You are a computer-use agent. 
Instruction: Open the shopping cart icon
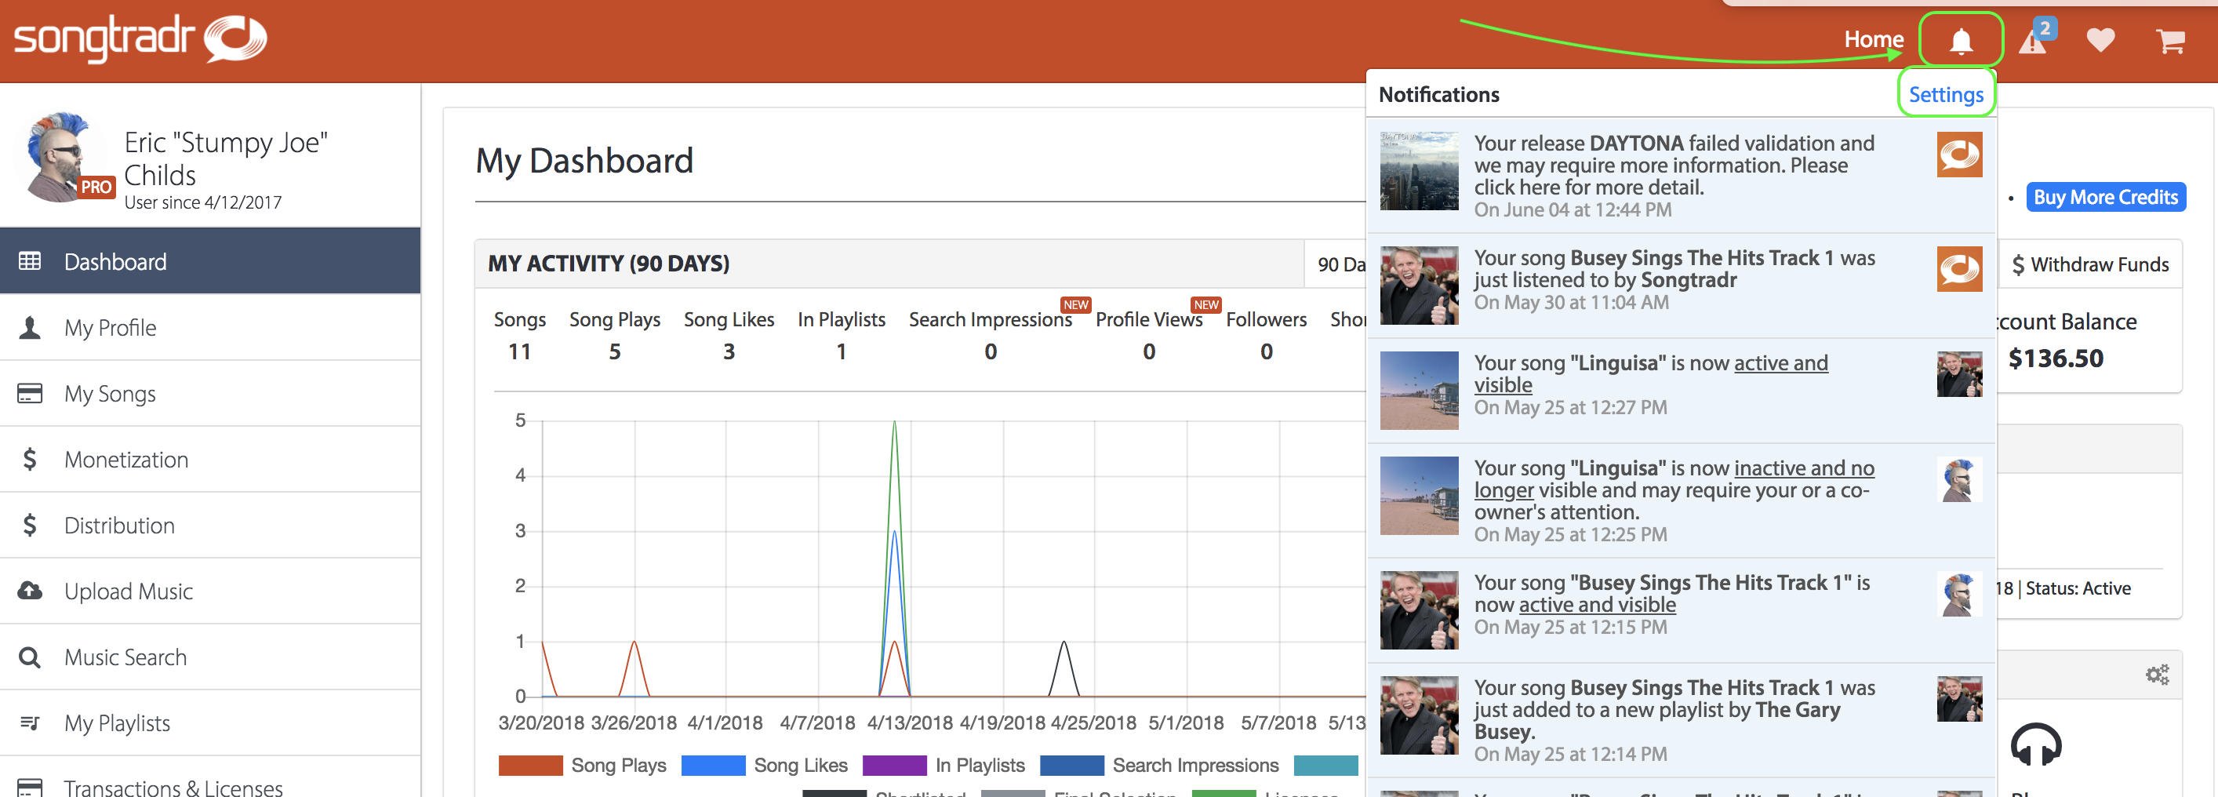pos(2170,41)
